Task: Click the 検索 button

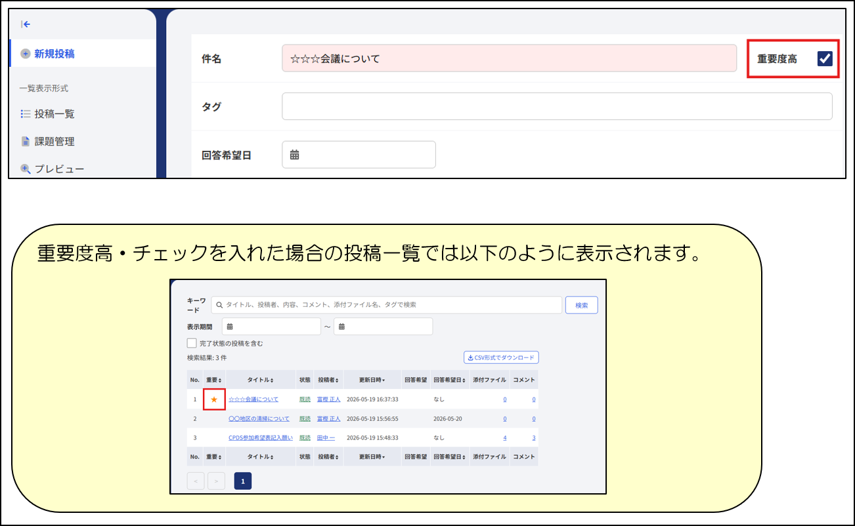Action: tap(582, 305)
